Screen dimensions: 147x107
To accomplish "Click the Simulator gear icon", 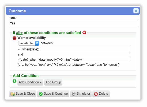I will click(73, 94).
